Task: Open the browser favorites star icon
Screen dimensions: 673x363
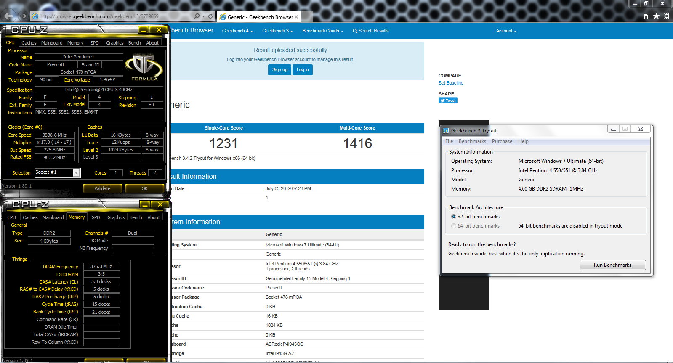Action: tap(656, 16)
